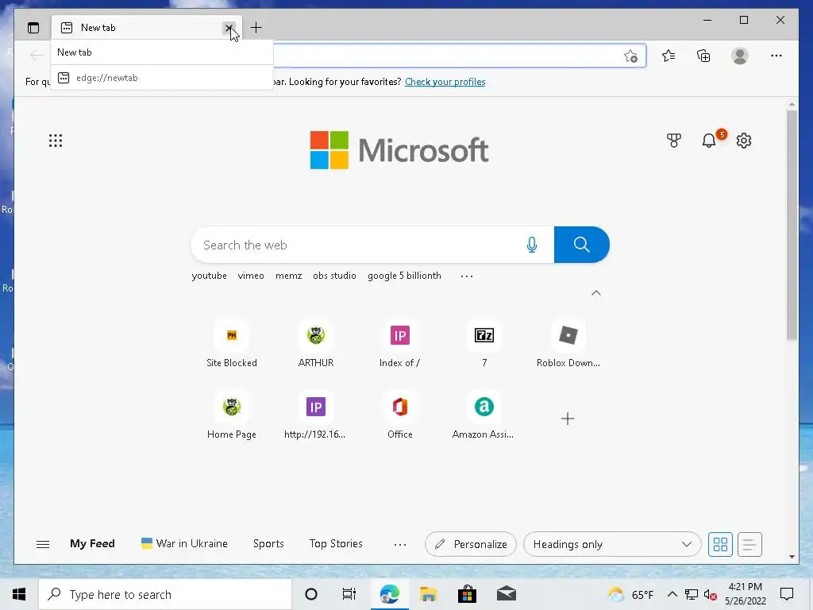Viewport: 813px width, 610px height.
Task: Close the New tab tab
Action: (229, 28)
